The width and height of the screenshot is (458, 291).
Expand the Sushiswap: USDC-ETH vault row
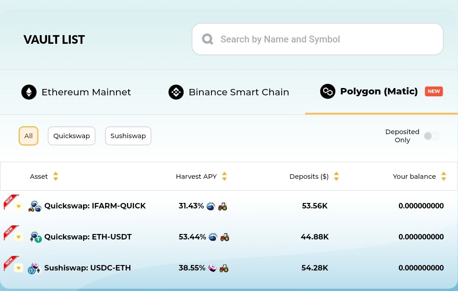(18, 268)
